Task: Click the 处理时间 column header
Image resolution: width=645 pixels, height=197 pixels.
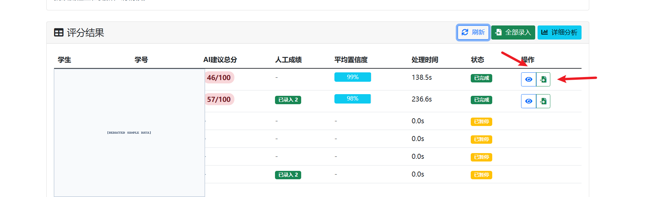Action: (x=425, y=60)
